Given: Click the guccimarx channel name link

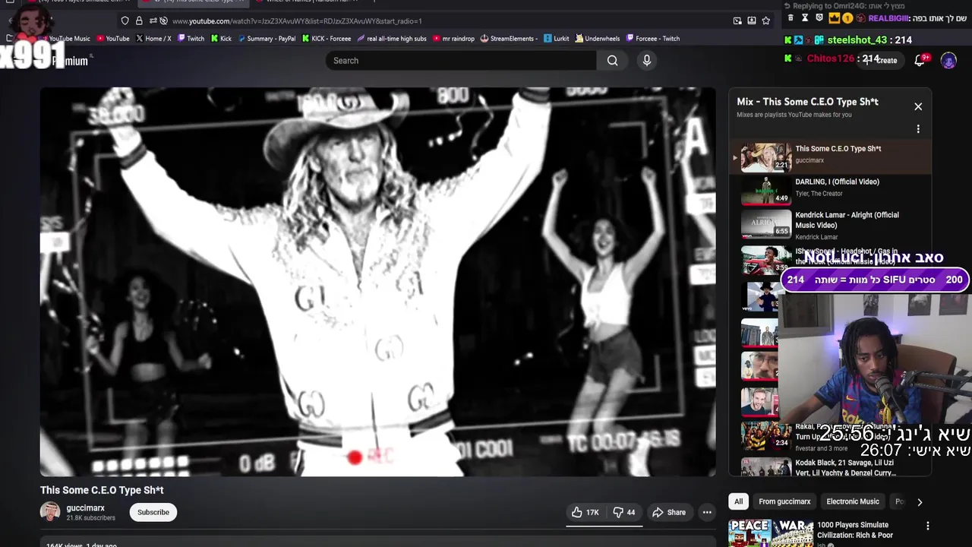Looking at the screenshot, I should [x=86, y=508].
